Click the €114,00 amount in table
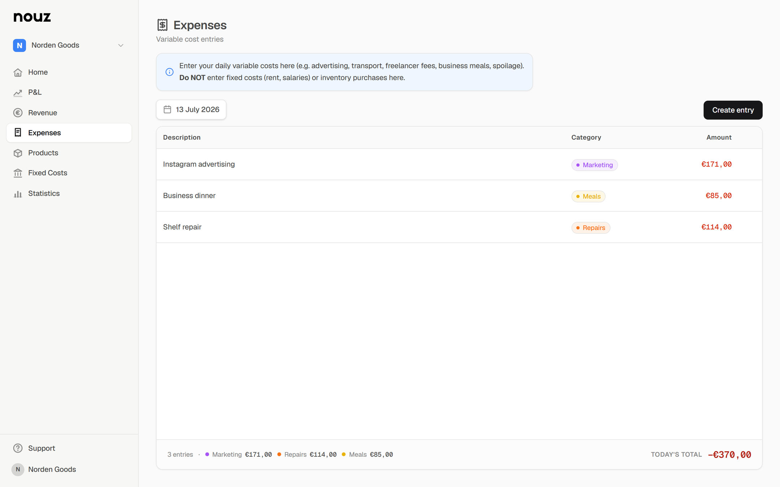 pos(716,227)
